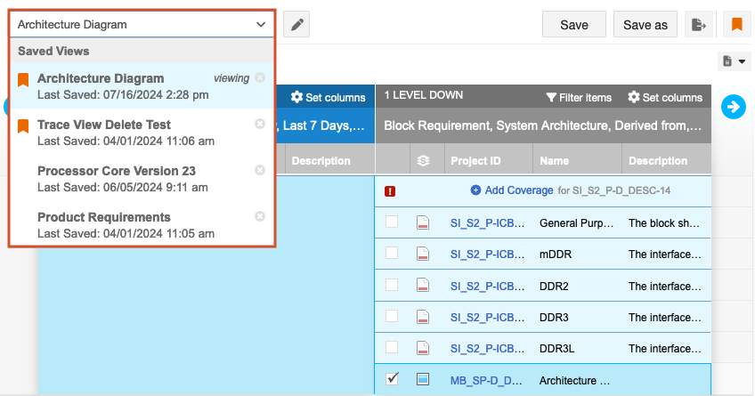This screenshot has height=396, width=755.
Task: Open the Architecture Diagram view dropdown
Action: click(142, 25)
